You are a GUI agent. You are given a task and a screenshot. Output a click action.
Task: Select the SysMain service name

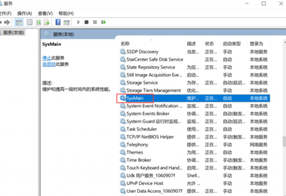(x=135, y=98)
